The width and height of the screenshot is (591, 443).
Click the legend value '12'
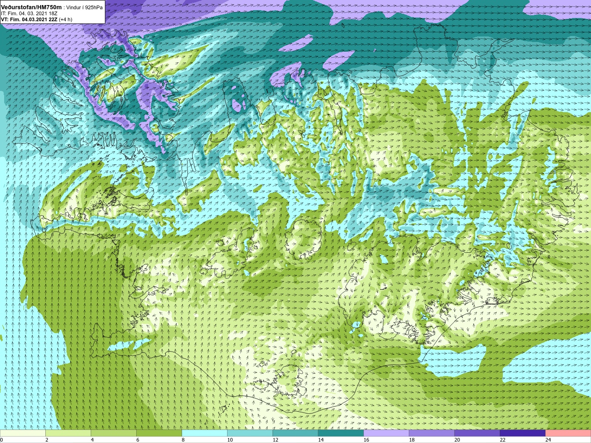coord(275,440)
